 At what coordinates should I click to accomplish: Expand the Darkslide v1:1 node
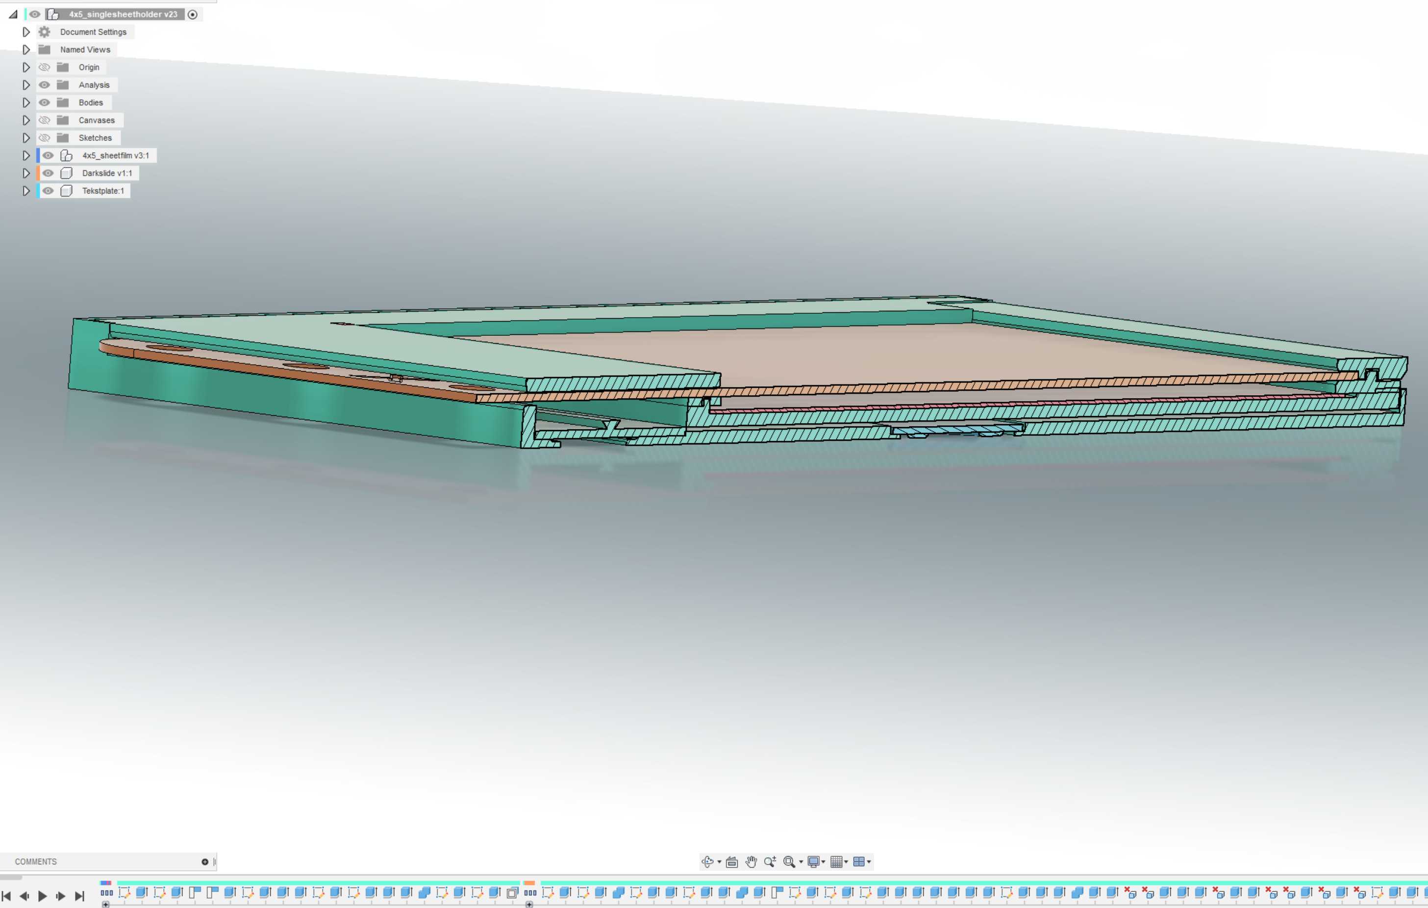pos(26,173)
